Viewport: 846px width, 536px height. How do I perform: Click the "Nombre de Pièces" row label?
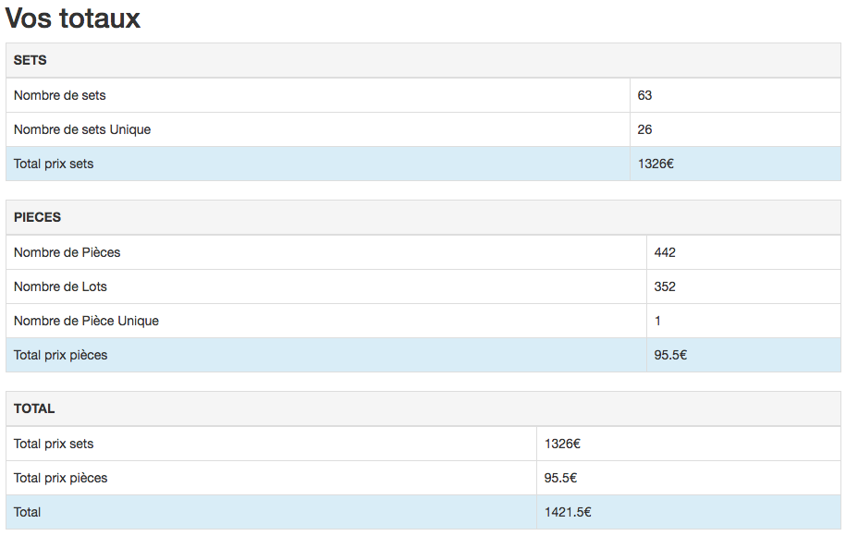coord(67,252)
